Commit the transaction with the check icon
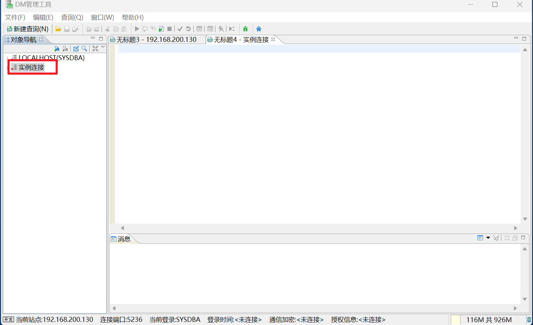This screenshot has width=533, height=325. 180,28
